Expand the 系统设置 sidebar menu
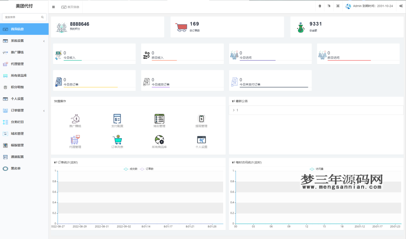The height and width of the screenshot is (239, 406). pyautogui.click(x=24, y=41)
